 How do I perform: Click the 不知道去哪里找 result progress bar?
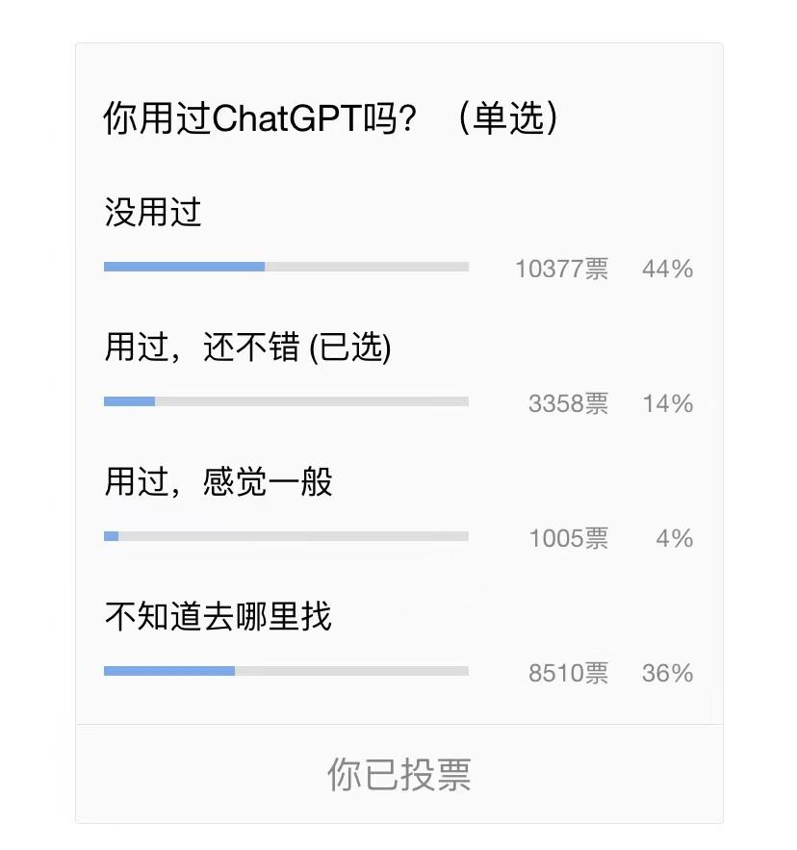coord(286,671)
